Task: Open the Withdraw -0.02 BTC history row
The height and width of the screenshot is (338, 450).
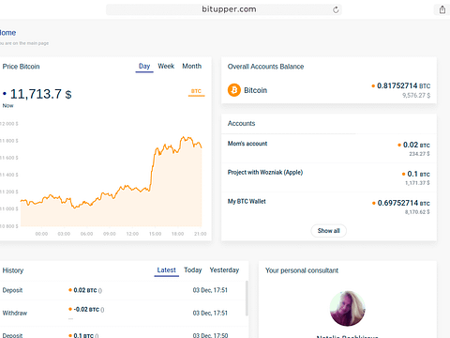Action: 123,313
